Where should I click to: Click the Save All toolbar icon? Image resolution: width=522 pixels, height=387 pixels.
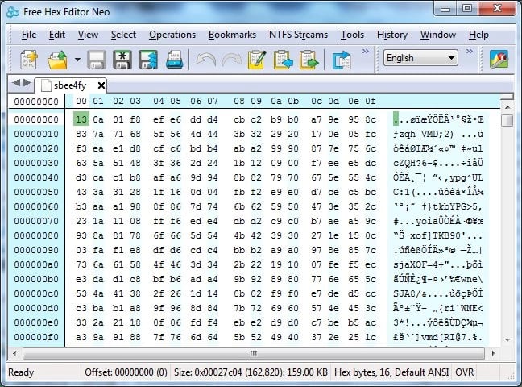147,59
